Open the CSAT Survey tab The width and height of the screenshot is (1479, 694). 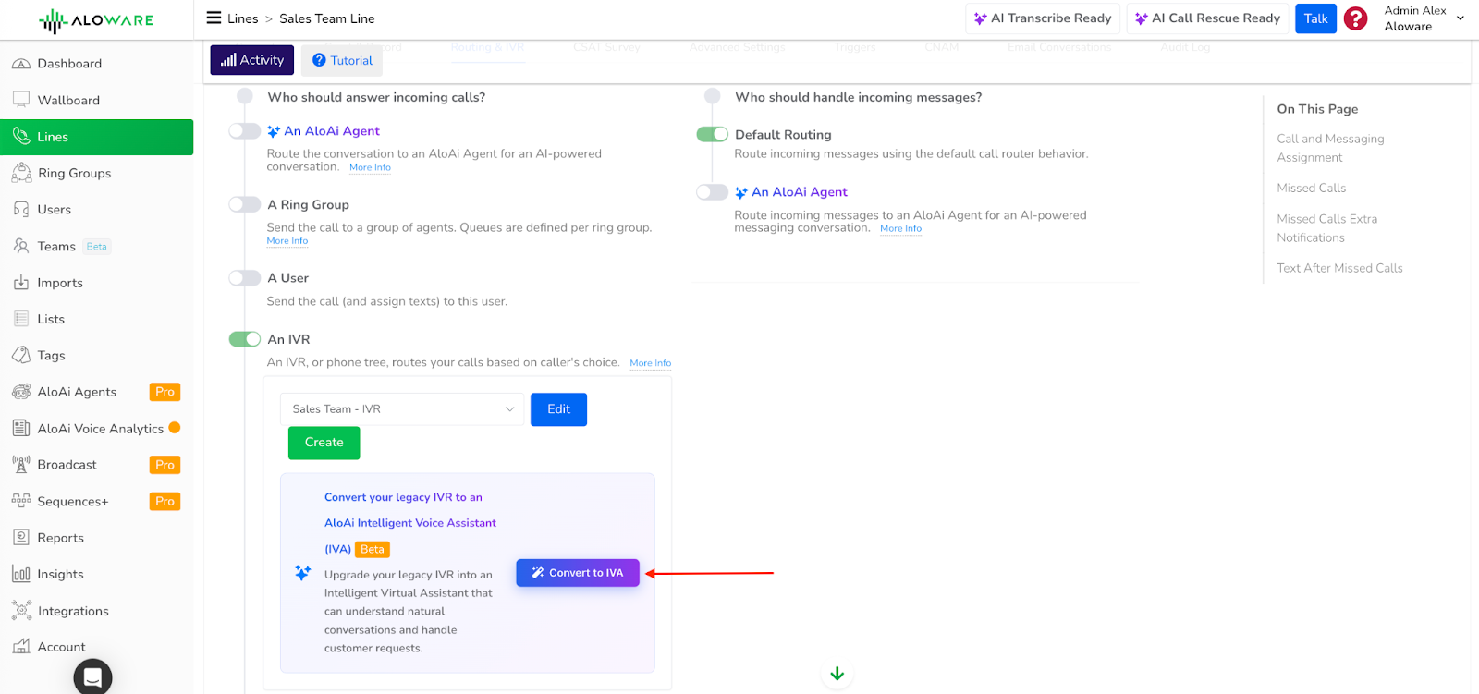[x=606, y=47]
